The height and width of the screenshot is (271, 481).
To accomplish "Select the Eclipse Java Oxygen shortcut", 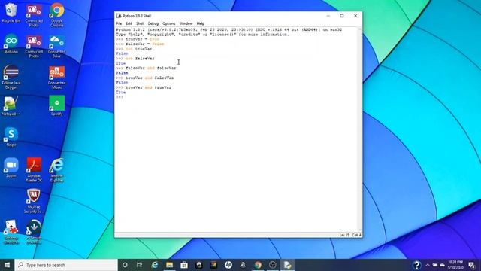I will [11, 77].
